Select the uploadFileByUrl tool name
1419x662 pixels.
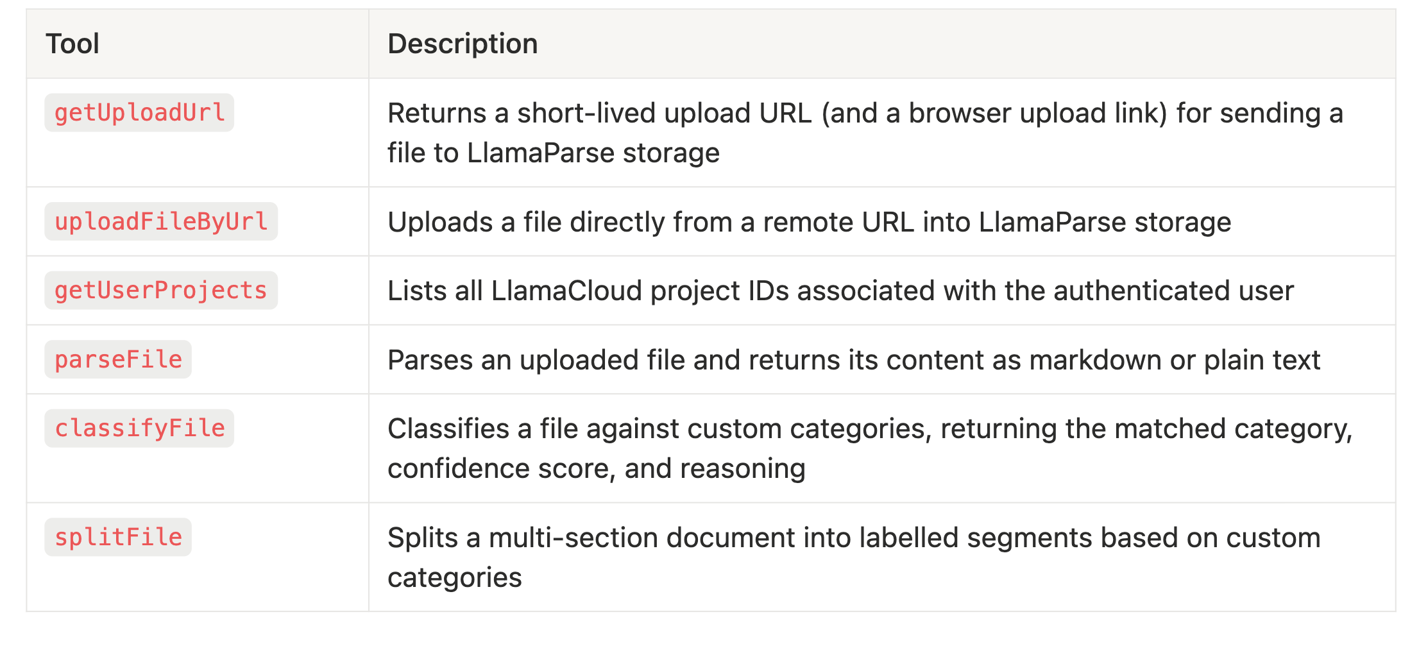(161, 221)
